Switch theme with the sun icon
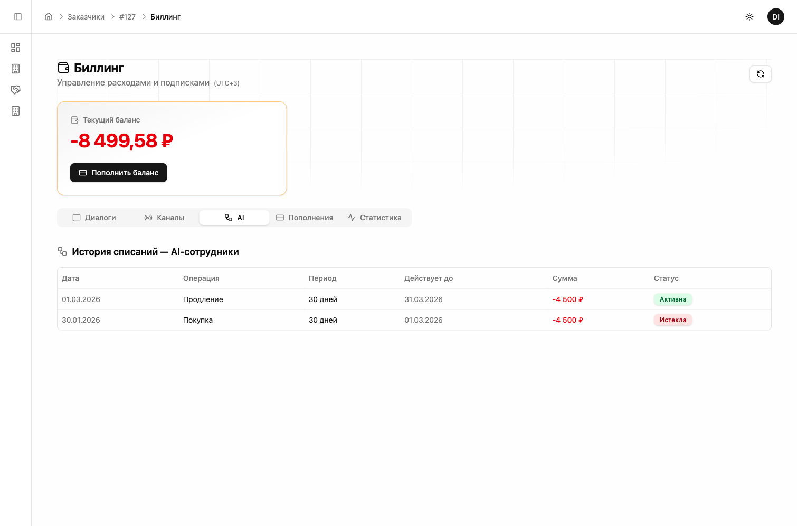Image resolution: width=797 pixels, height=526 pixels. [749, 17]
